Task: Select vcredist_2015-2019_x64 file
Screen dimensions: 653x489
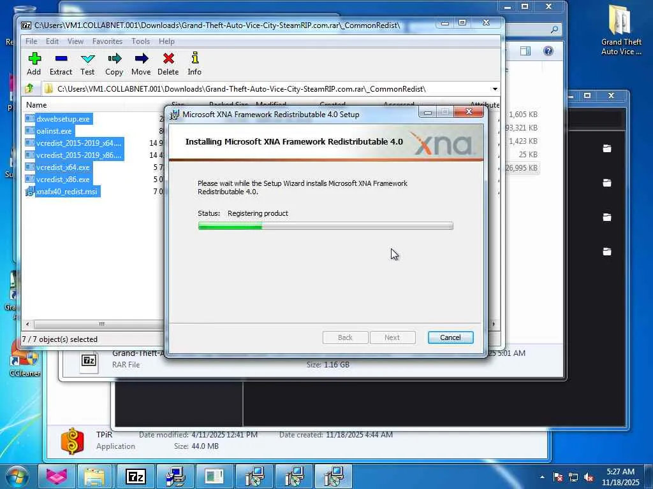Action: [x=78, y=143]
